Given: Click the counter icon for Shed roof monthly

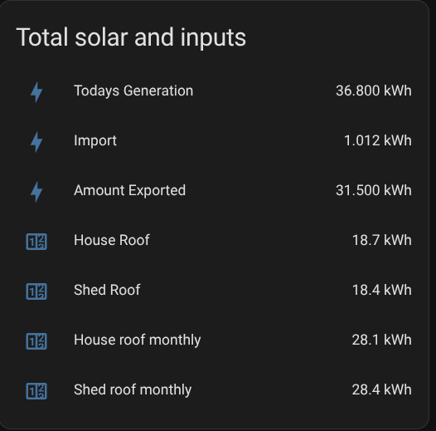Looking at the screenshot, I should click(36, 391).
